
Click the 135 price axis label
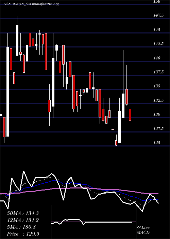click(157, 86)
